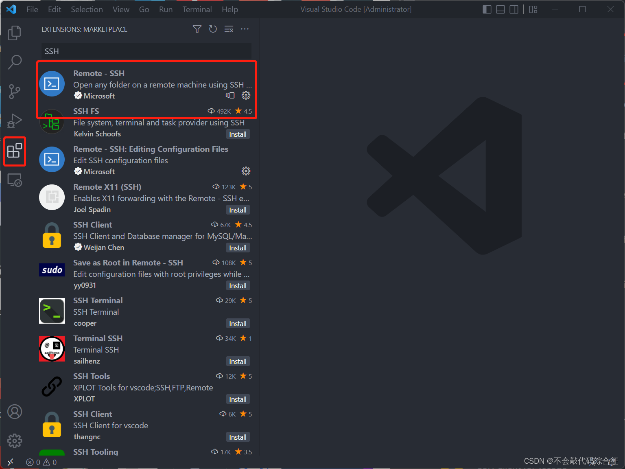Open the Remote - SSH extension title
Viewport: 625px width, 469px height.
99,73
